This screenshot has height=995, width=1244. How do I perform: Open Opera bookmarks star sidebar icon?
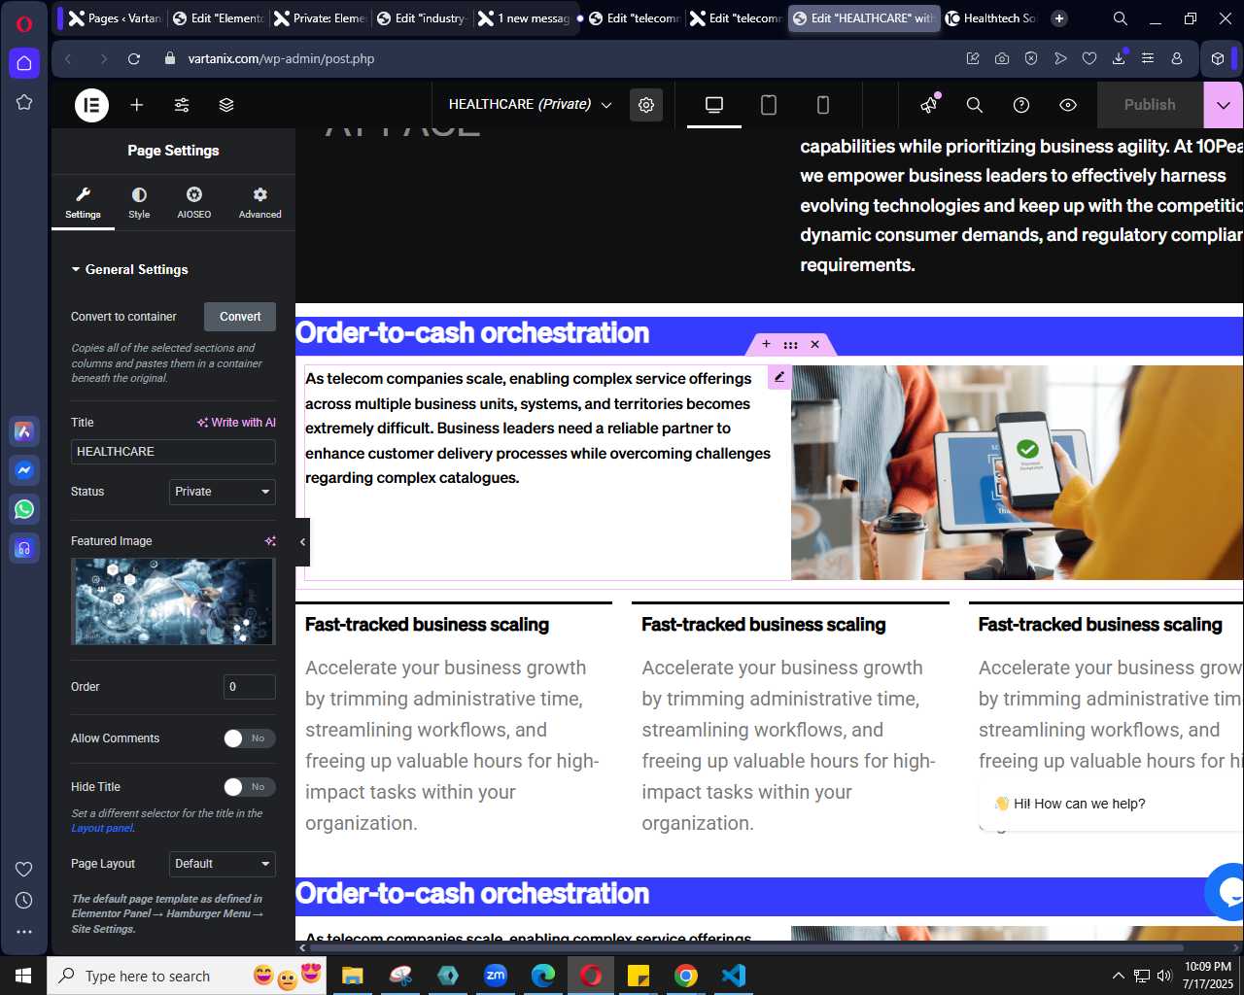24,102
